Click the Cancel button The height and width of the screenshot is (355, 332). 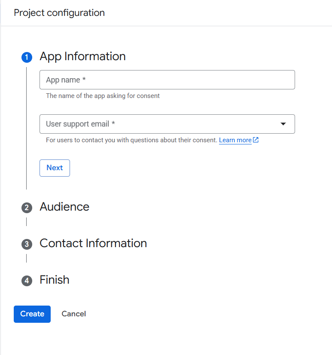[73, 314]
